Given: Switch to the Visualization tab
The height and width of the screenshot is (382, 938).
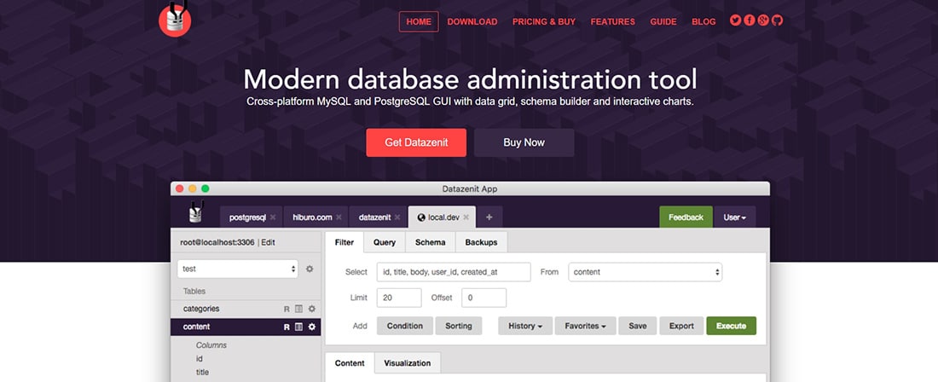Looking at the screenshot, I should click(x=407, y=363).
